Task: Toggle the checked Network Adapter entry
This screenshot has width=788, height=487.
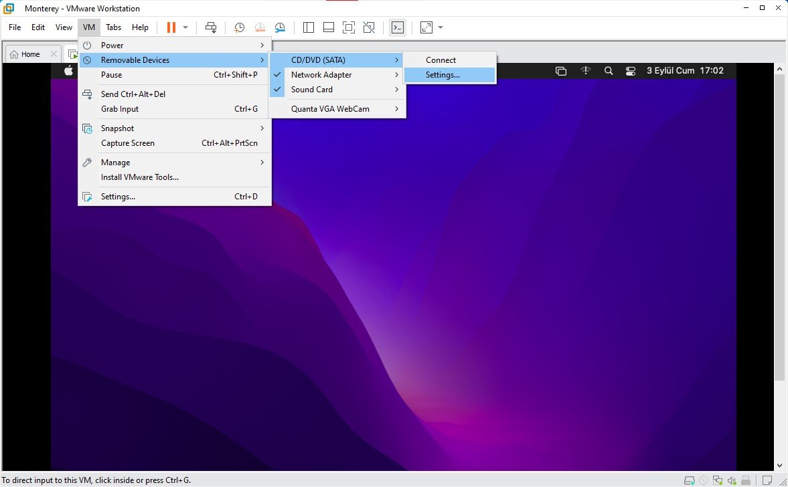Action: pos(337,75)
